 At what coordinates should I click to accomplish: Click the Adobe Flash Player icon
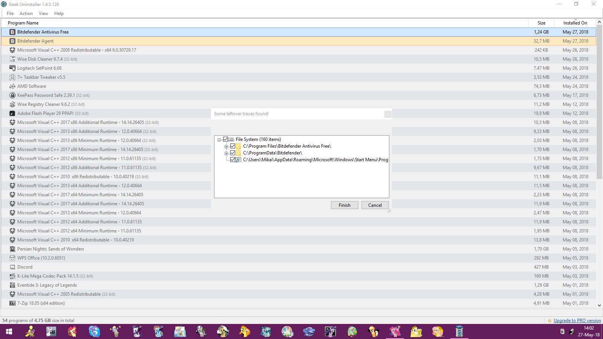pos(12,113)
